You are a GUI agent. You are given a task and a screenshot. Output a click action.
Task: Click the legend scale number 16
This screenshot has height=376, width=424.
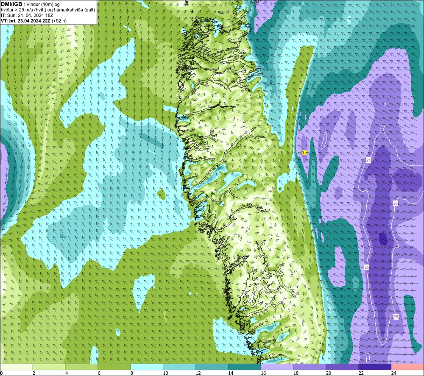(263, 373)
